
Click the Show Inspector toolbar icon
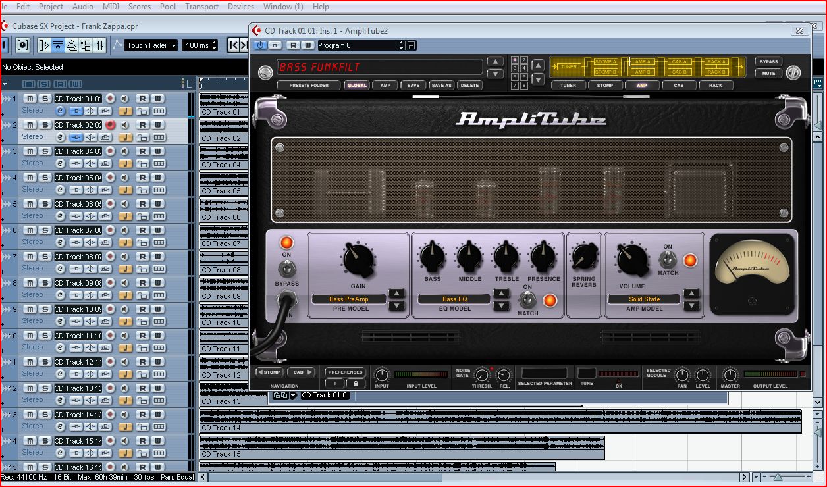pos(44,45)
